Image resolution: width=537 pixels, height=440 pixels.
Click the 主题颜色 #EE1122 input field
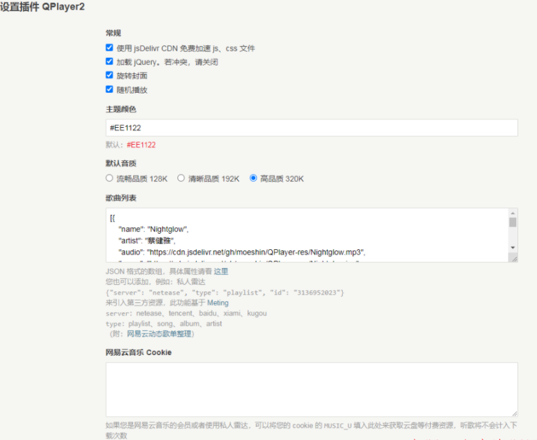click(x=312, y=128)
